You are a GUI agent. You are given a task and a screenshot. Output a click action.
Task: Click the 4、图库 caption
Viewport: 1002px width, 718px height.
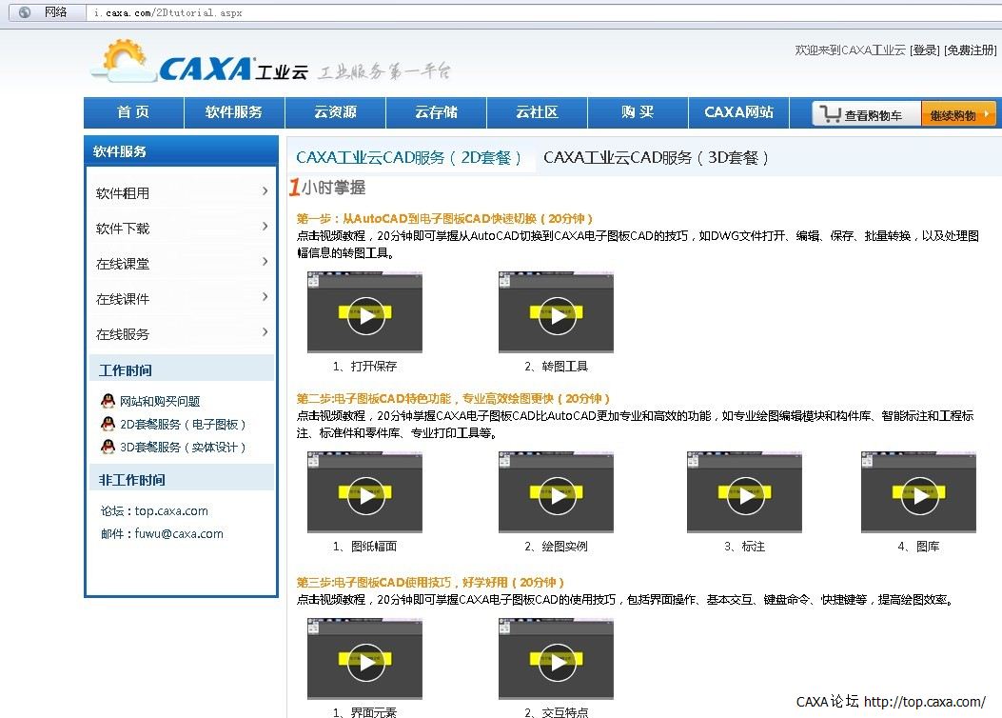tap(919, 547)
